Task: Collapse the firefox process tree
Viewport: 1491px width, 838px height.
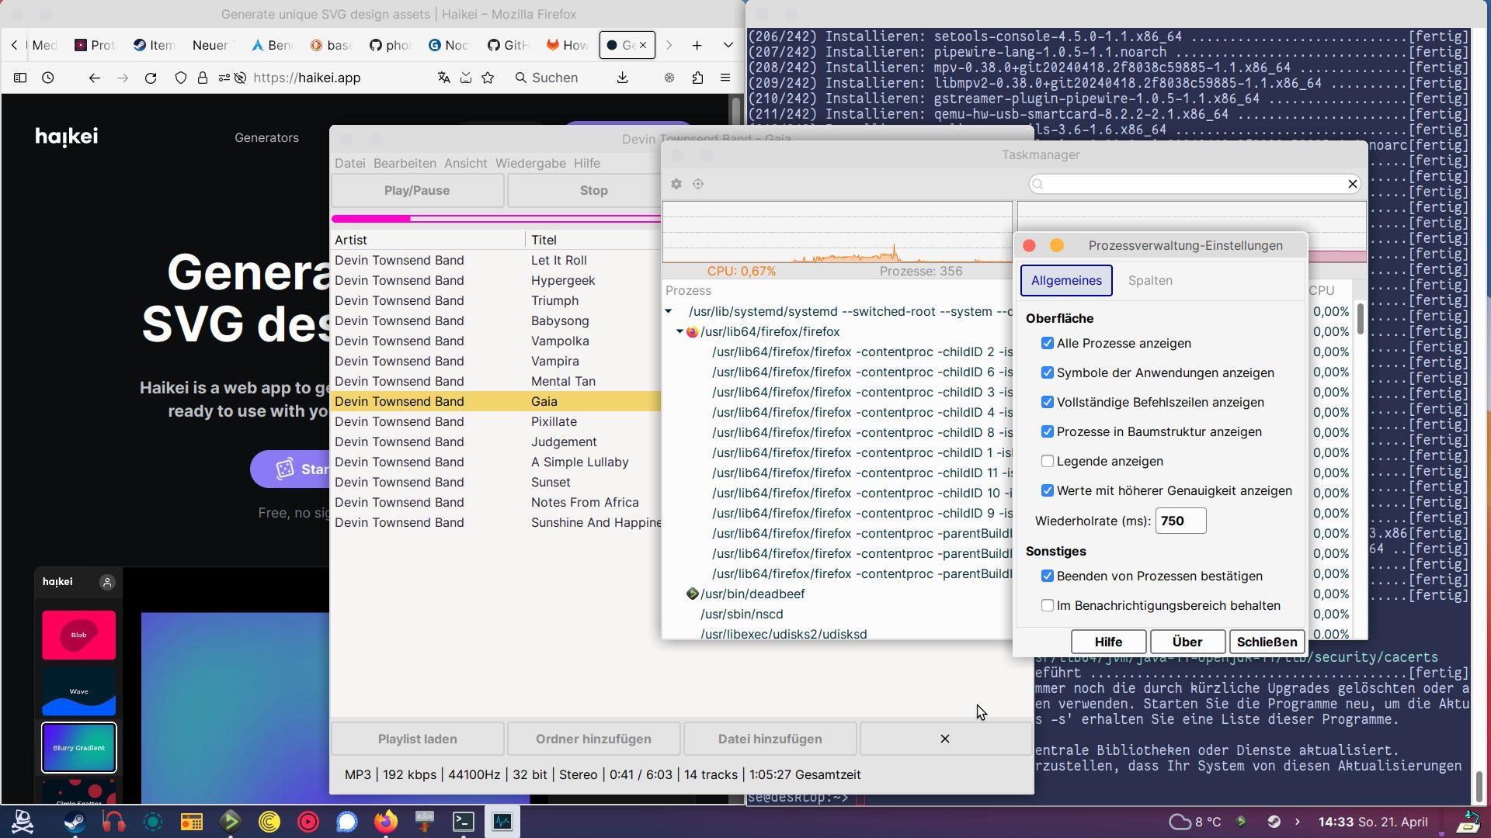Action: [x=679, y=331]
